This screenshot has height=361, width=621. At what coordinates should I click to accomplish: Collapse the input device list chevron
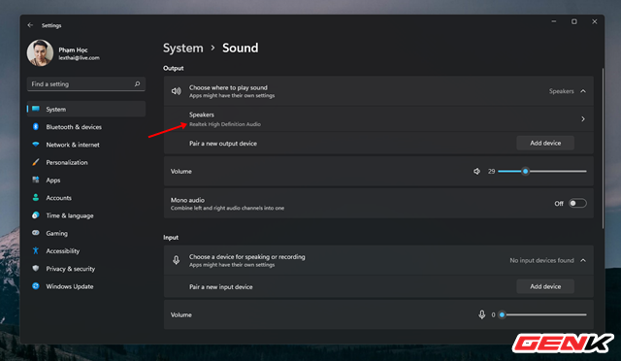(x=583, y=260)
